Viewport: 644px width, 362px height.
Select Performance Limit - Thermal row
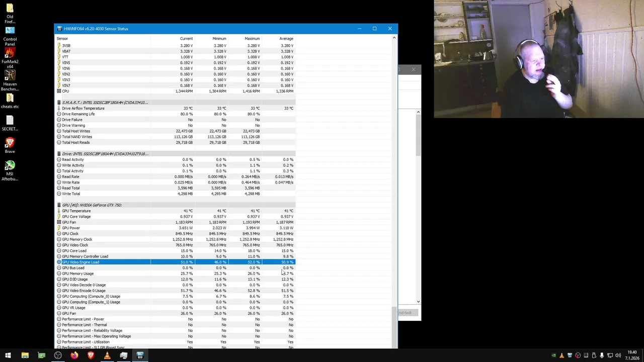(x=176, y=325)
